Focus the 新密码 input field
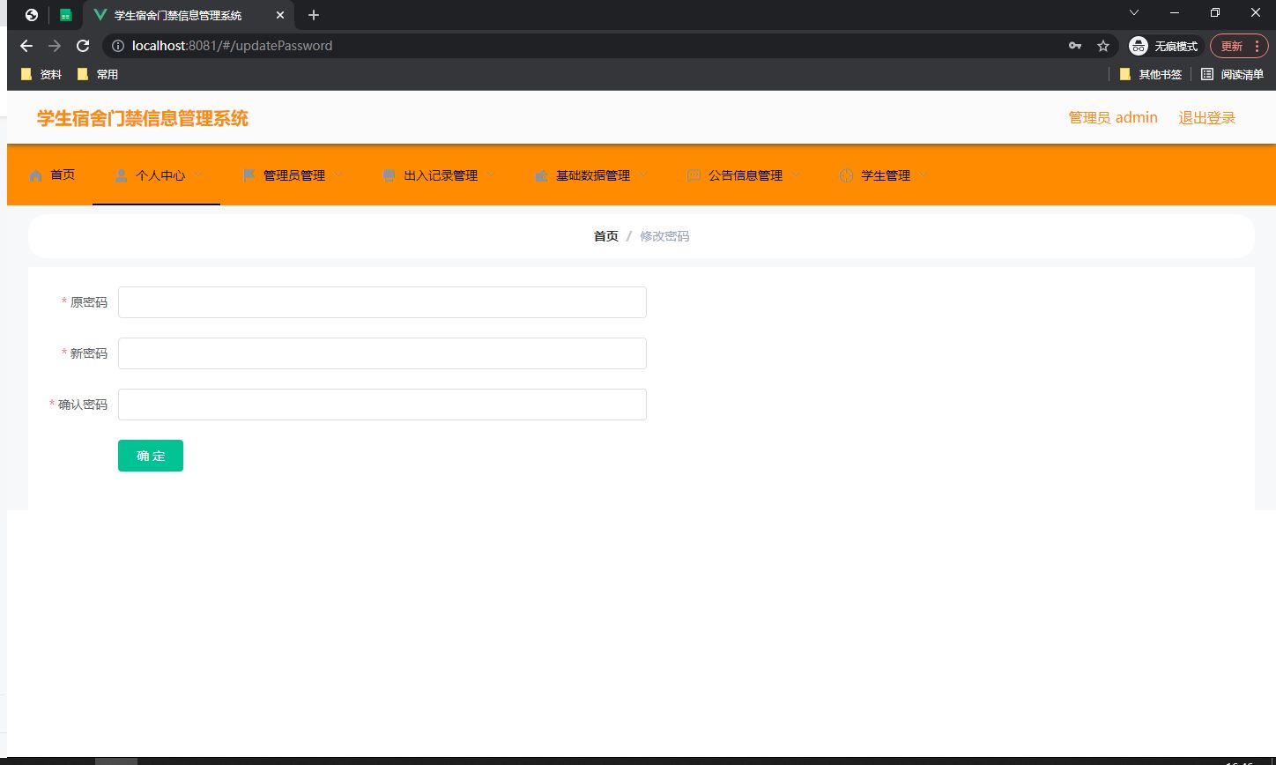 [x=382, y=353]
